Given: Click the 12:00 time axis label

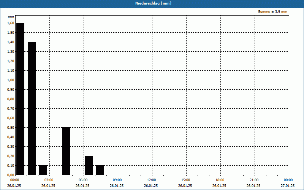Looking at the screenshot, I should click(x=152, y=180).
